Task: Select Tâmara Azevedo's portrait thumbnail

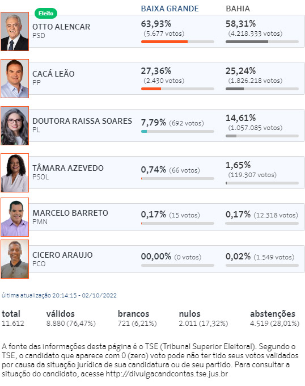Action: click(15, 173)
